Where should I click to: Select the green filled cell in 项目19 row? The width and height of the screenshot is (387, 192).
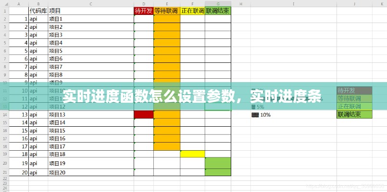tap(218, 163)
